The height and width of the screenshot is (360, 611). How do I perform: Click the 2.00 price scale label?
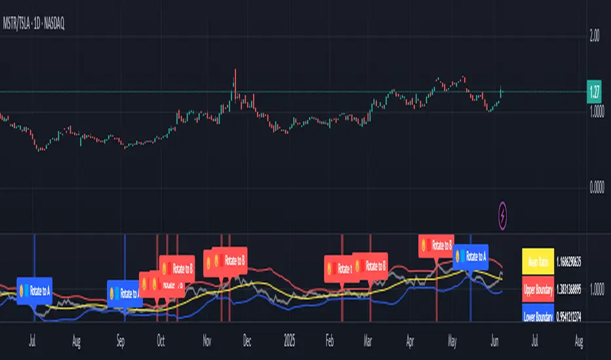pos(594,36)
